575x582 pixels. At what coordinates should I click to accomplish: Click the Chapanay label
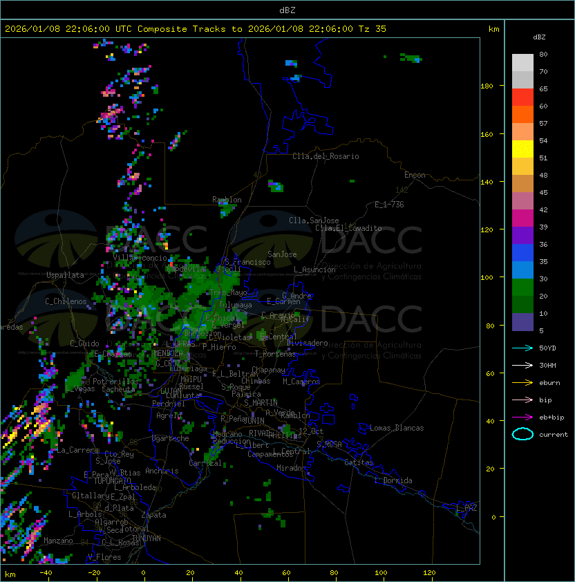pos(268,370)
